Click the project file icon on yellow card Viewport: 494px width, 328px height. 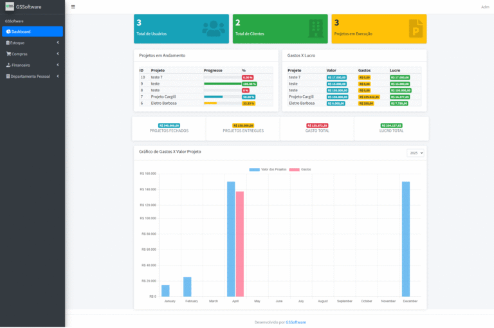tap(416, 28)
